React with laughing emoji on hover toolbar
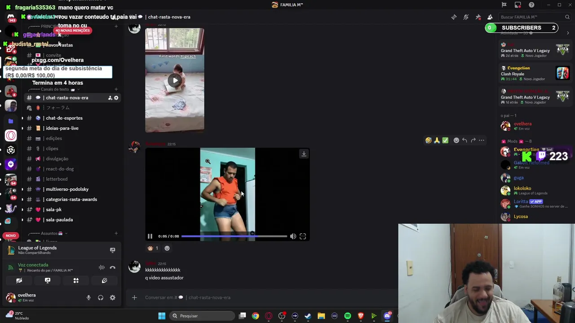This screenshot has width=575, height=323. [x=429, y=140]
